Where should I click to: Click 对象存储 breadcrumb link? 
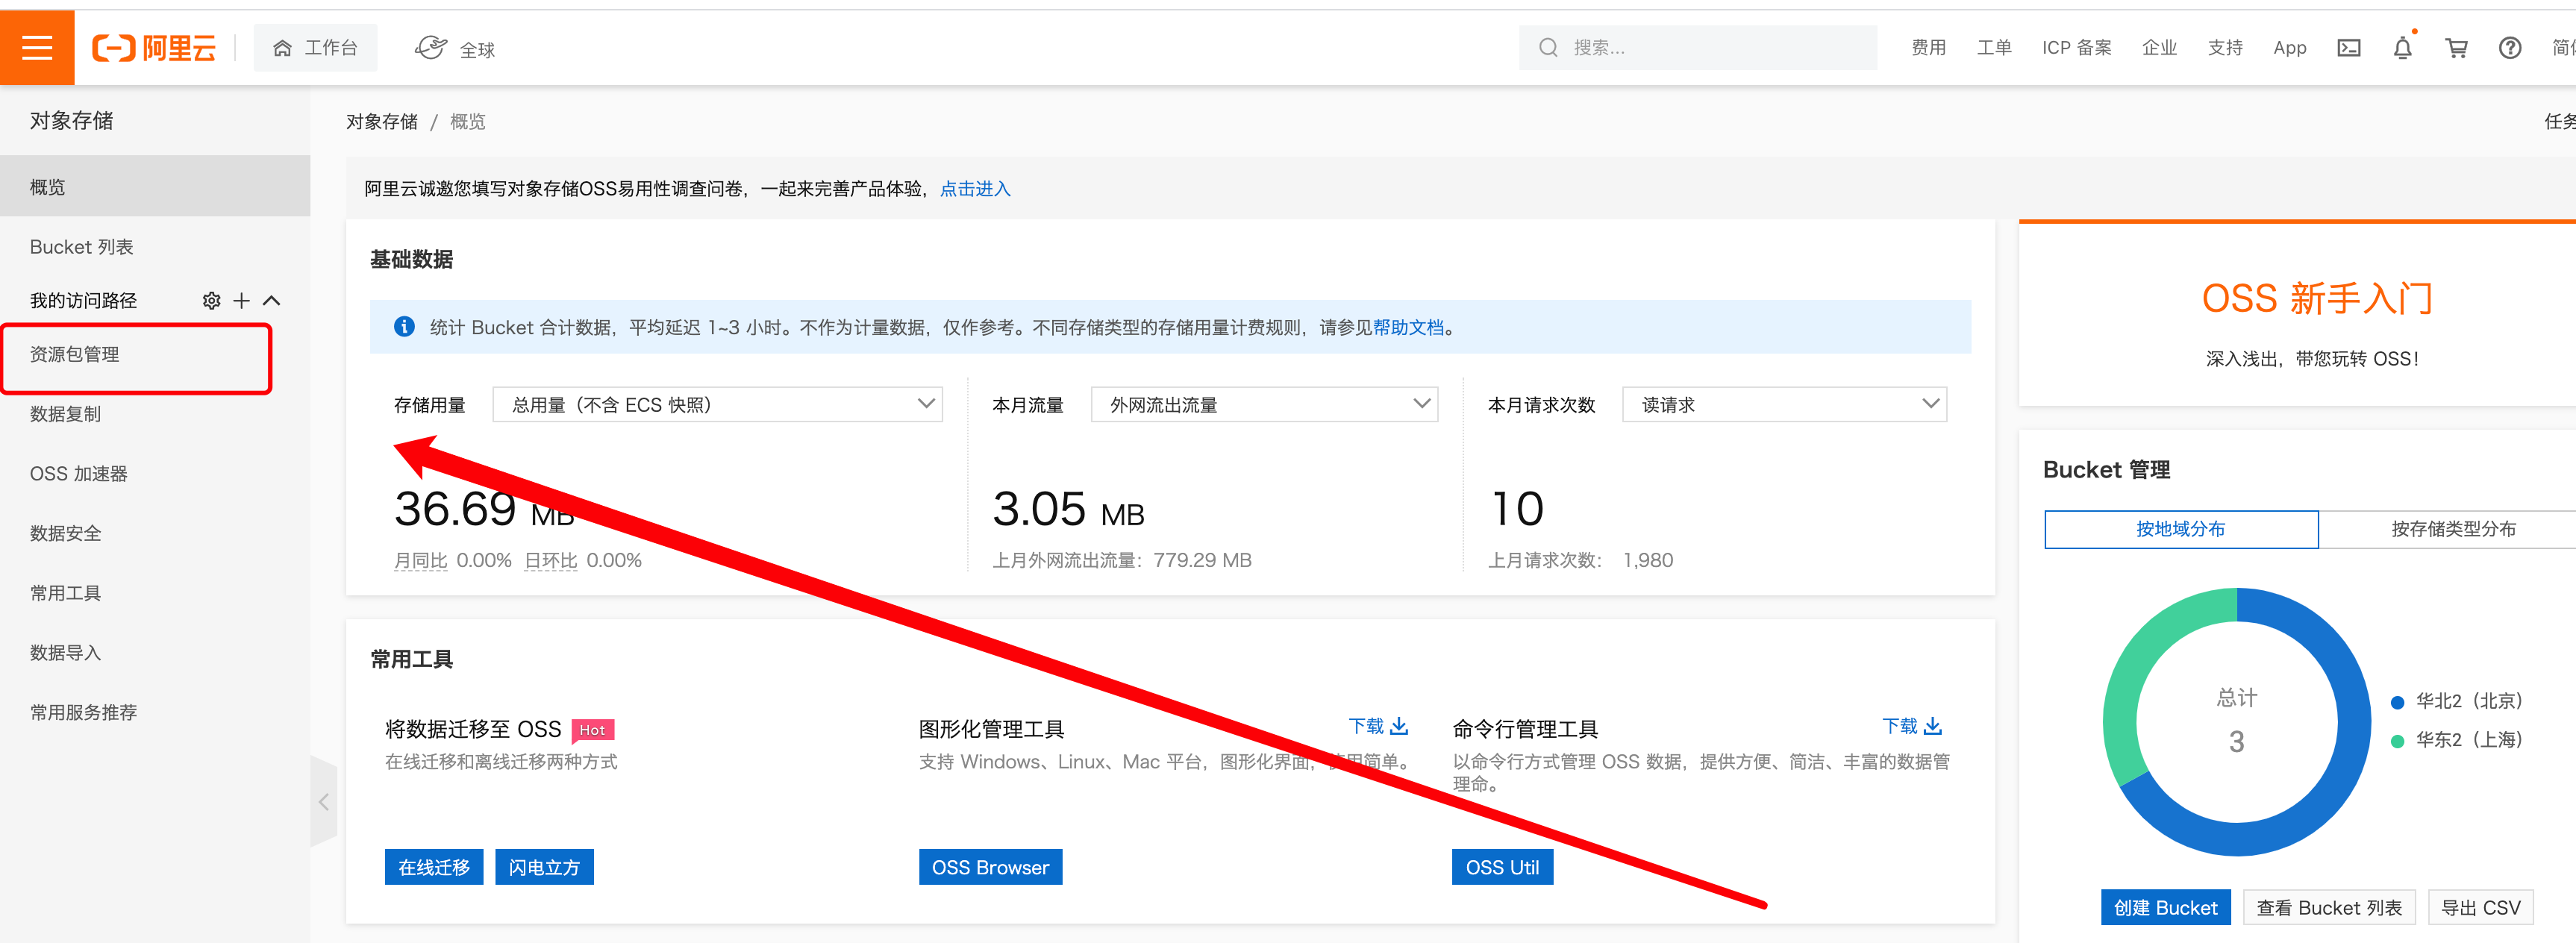tap(382, 122)
